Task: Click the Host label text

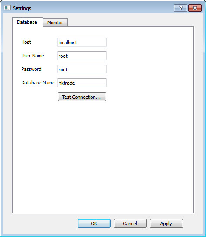Action: tap(26, 42)
